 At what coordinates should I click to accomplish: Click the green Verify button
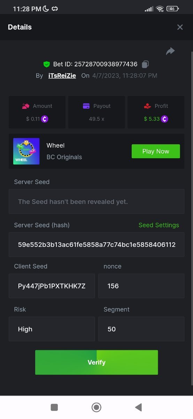(96, 362)
